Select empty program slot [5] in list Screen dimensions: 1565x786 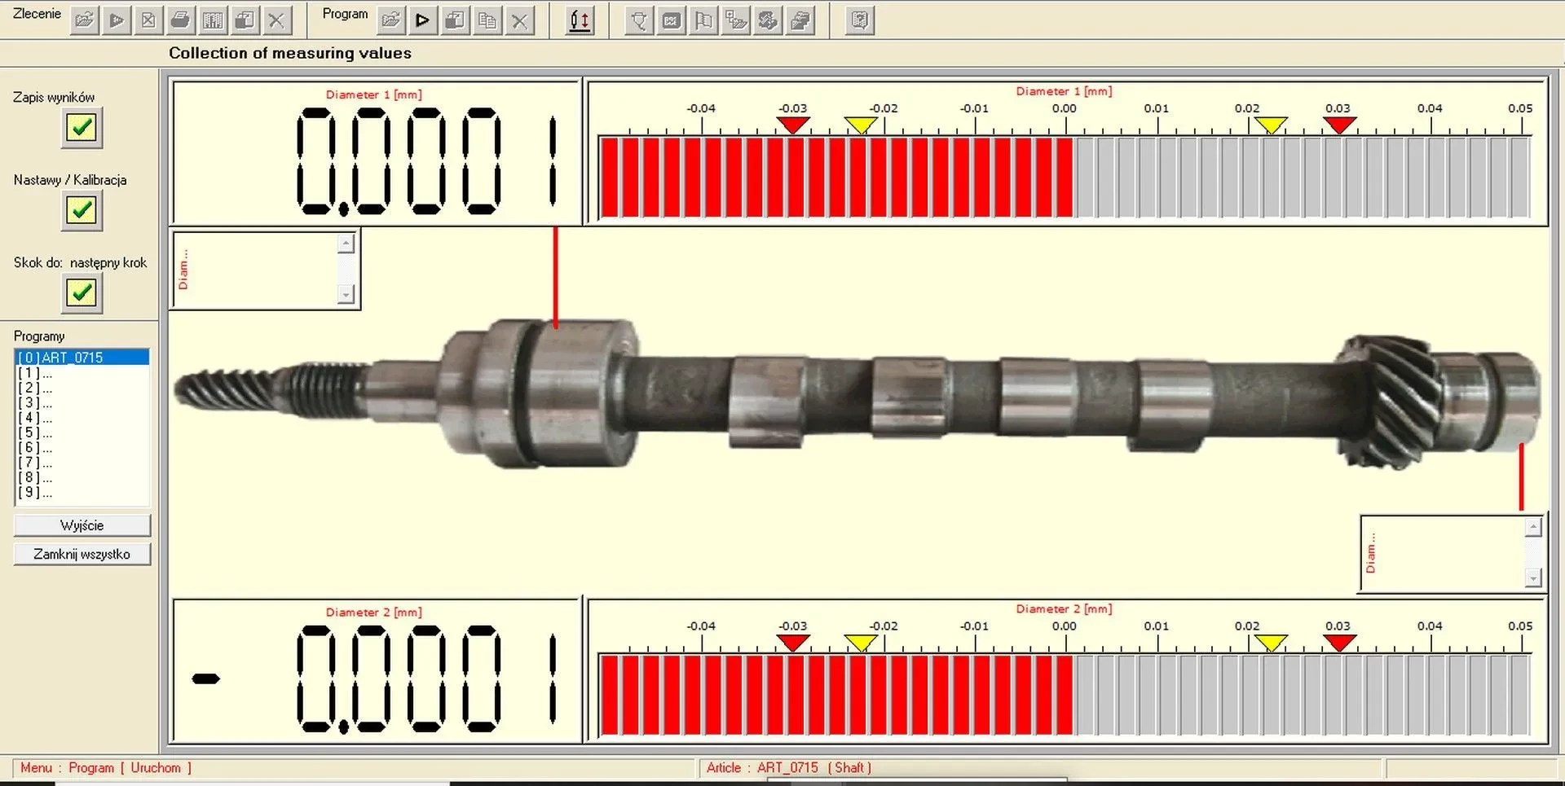[35, 433]
